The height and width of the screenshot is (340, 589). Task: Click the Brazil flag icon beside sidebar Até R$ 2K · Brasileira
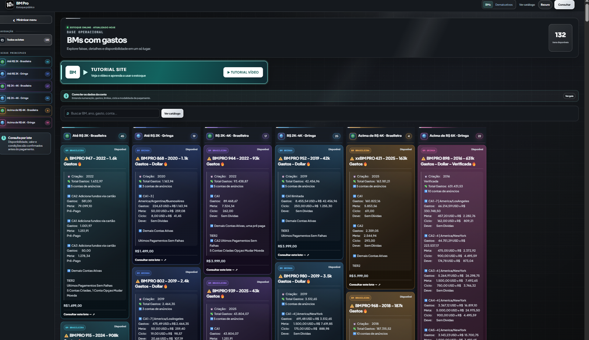pos(3,62)
